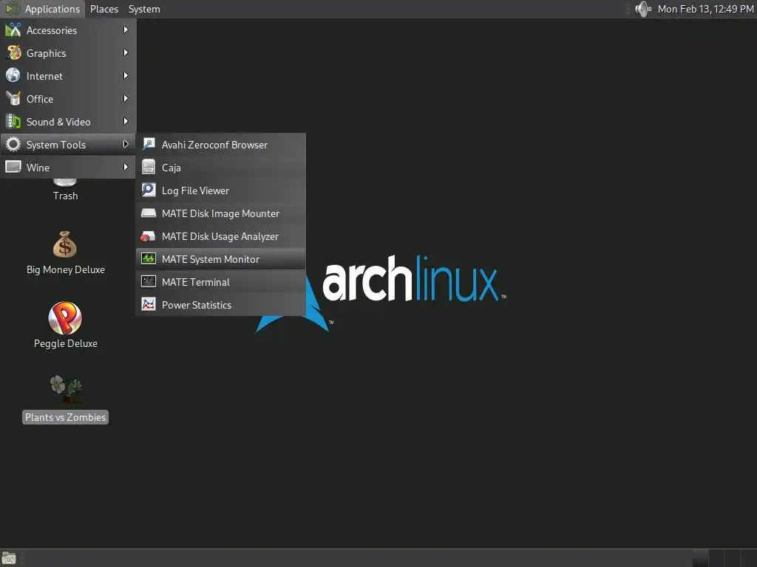Click the Caja file manager icon

149,167
